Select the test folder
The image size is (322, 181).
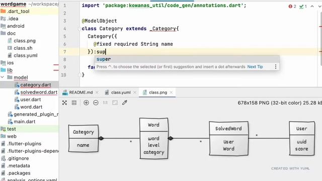pyautogui.click(x=11, y=129)
